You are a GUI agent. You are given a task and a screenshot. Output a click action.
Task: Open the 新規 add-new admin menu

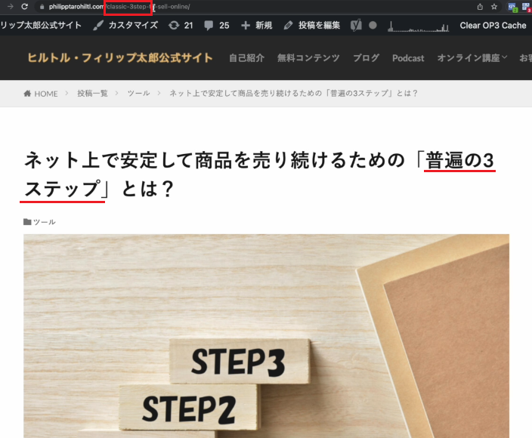(x=256, y=26)
